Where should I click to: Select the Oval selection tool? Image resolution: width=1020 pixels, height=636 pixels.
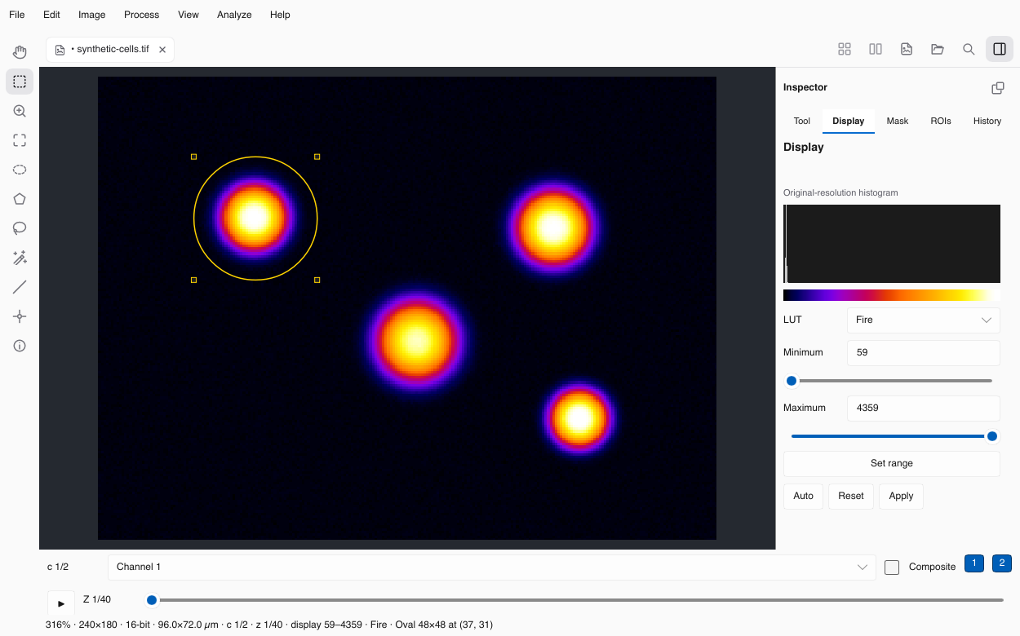click(20, 170)
